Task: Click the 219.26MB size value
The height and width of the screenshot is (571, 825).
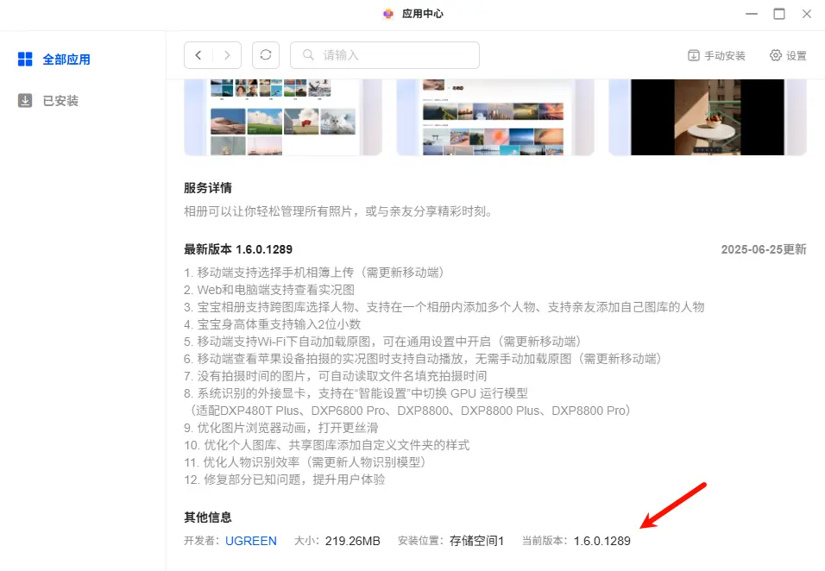Action: (x=352, y=541)
